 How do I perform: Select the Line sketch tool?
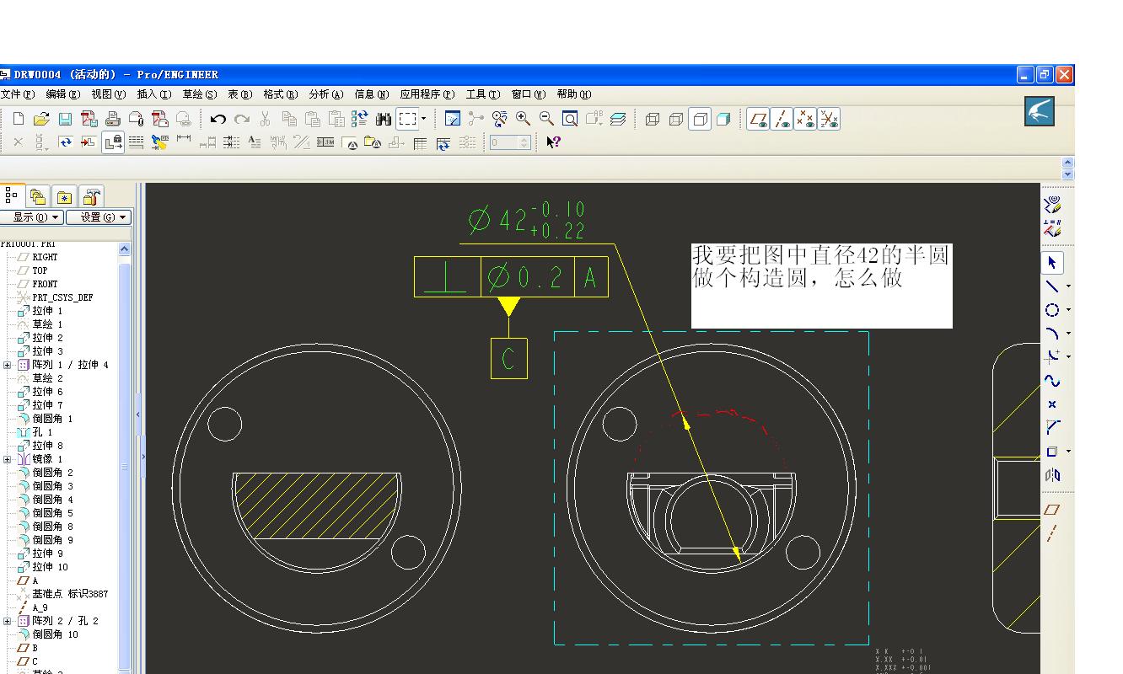point(1051,286)
